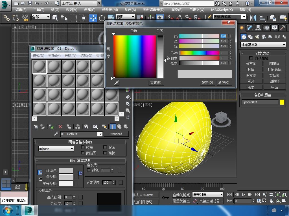Click the Standard material type button
Viewport: 289px width, 216px height.
point(116,134)
